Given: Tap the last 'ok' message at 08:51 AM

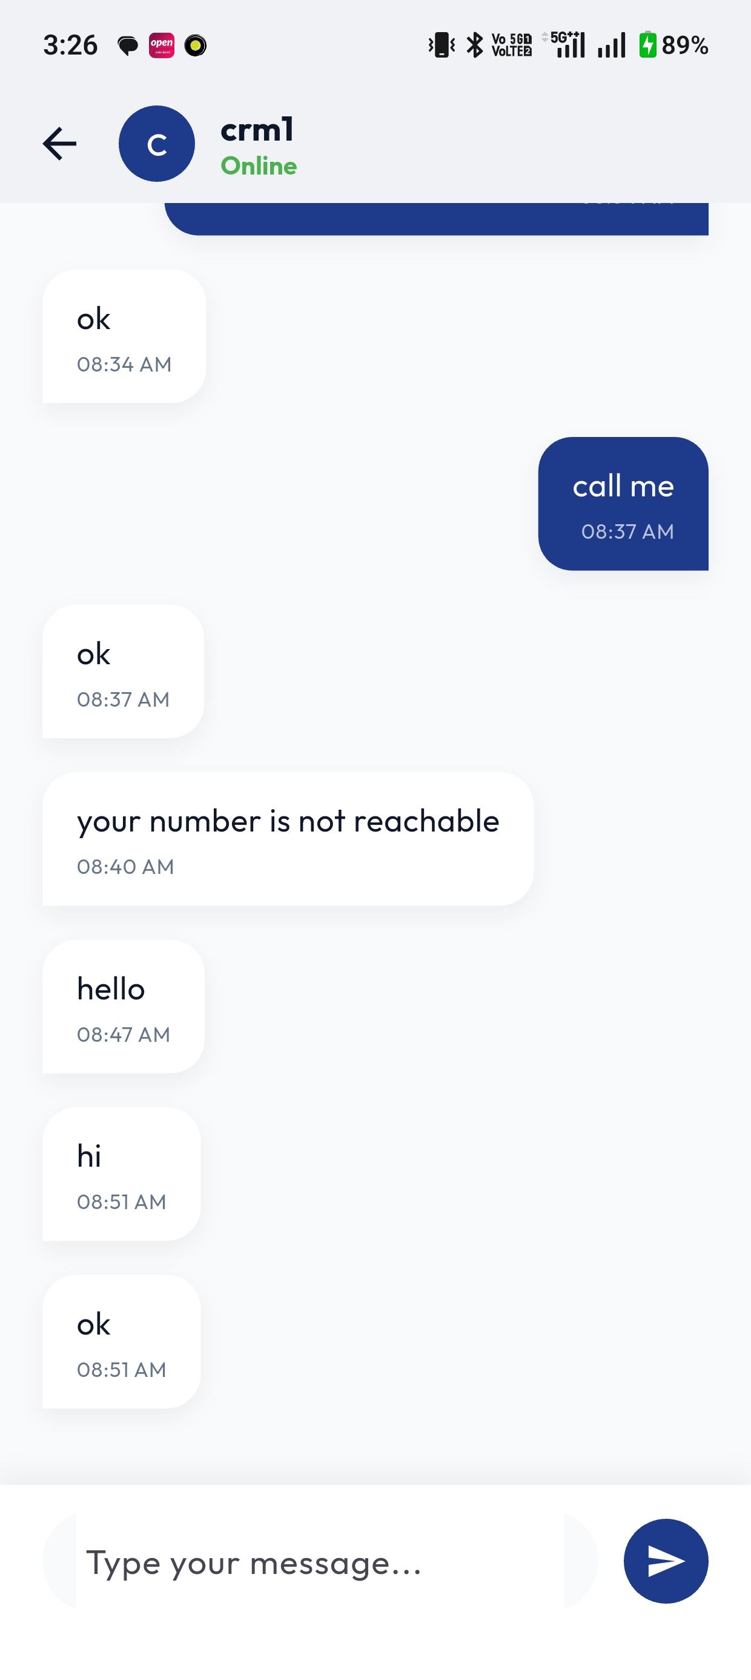Looking at the screenshot, I should pos(121,1342).
